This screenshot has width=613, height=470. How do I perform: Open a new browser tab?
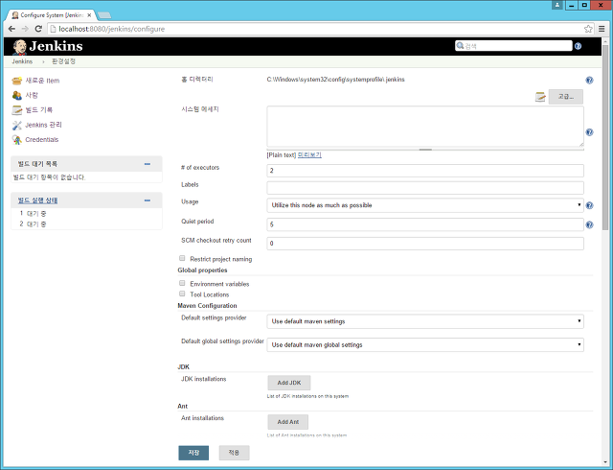[x=104, y=15]
